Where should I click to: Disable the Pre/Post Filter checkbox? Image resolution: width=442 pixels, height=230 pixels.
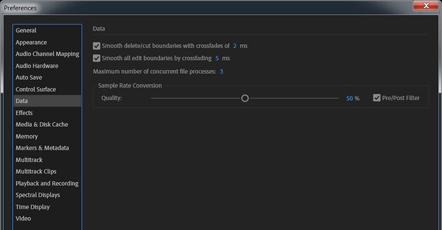377,98
